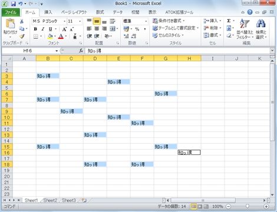Click the Format Painter brush icon
277x212 pixels.
(x=22, y=36)
